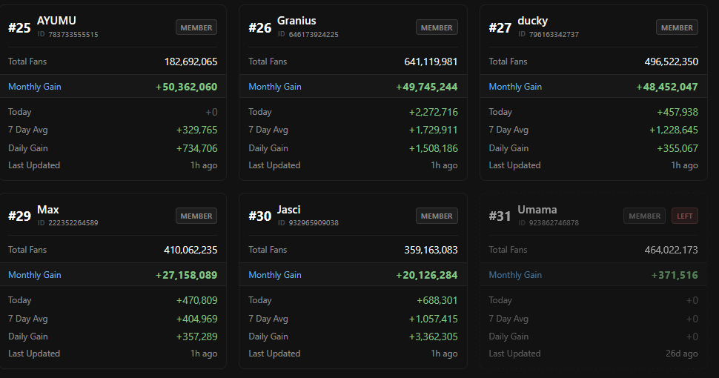719x378 pixels.
Task: Click Jasci's monthly gain value +20,126,284
Action: tap(426, 275)
